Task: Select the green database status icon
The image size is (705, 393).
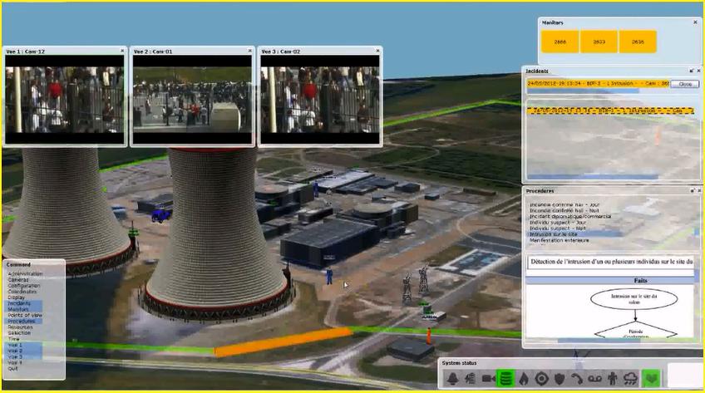Action: (505, 378)
